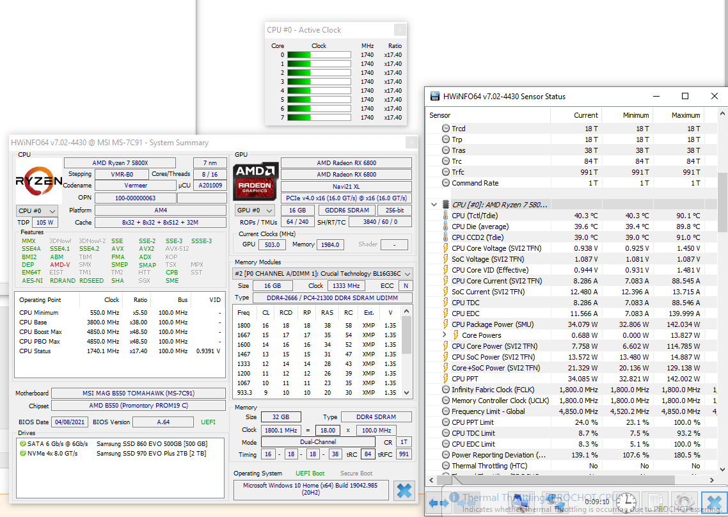Click the Frequency Limit - Global row
The image size is (728, 517).
(571, 411)
